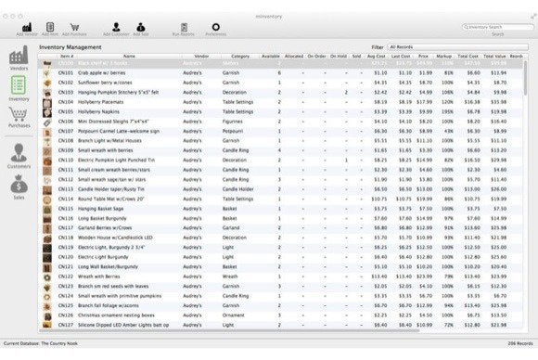Open Run Reports from the toolbar
Viewport: 538px width, 360px height.
click(184, 27)
